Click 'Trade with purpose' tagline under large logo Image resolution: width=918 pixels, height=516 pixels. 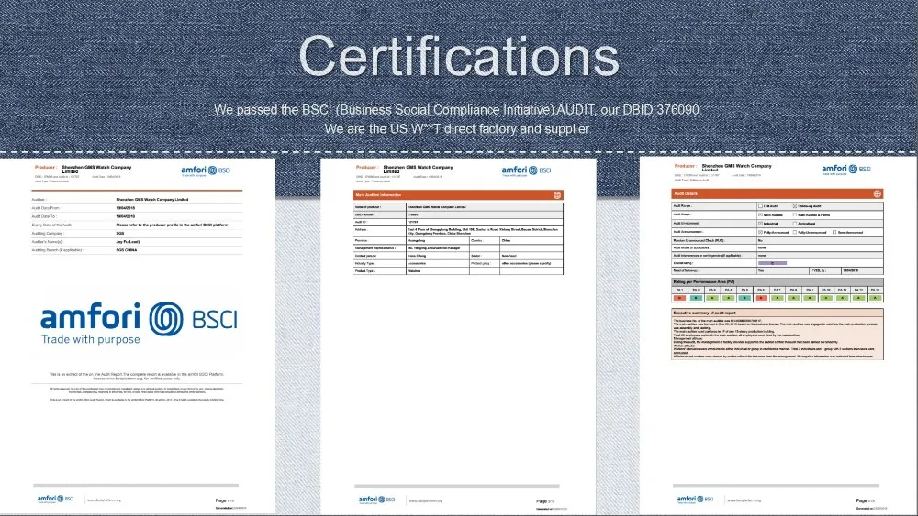[90, 339]
